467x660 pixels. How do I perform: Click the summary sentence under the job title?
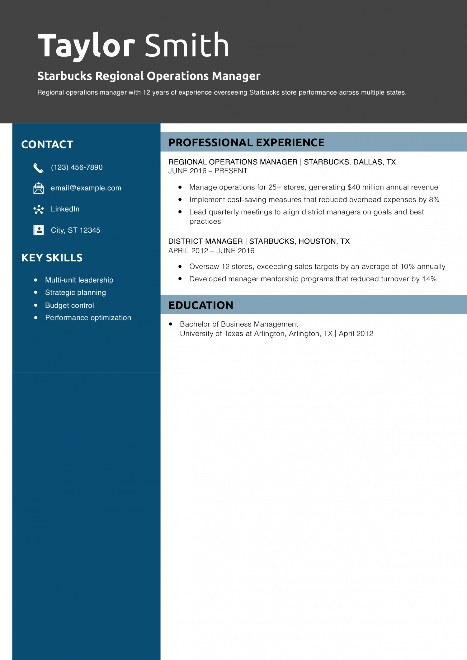[222, 92]
